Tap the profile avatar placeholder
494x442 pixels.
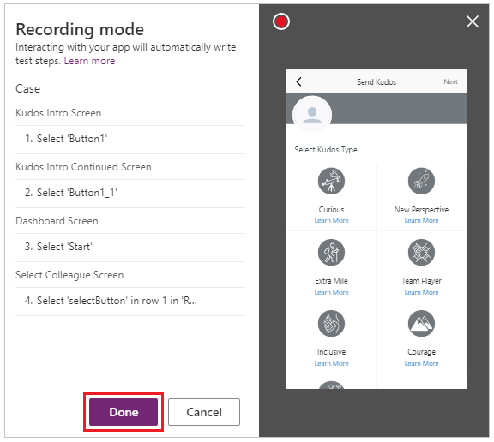tap(312, 115)
